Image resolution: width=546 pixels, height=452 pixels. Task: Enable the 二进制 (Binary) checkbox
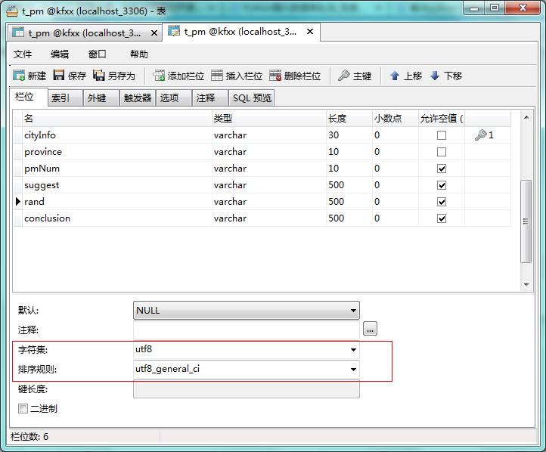pos(23,408)
